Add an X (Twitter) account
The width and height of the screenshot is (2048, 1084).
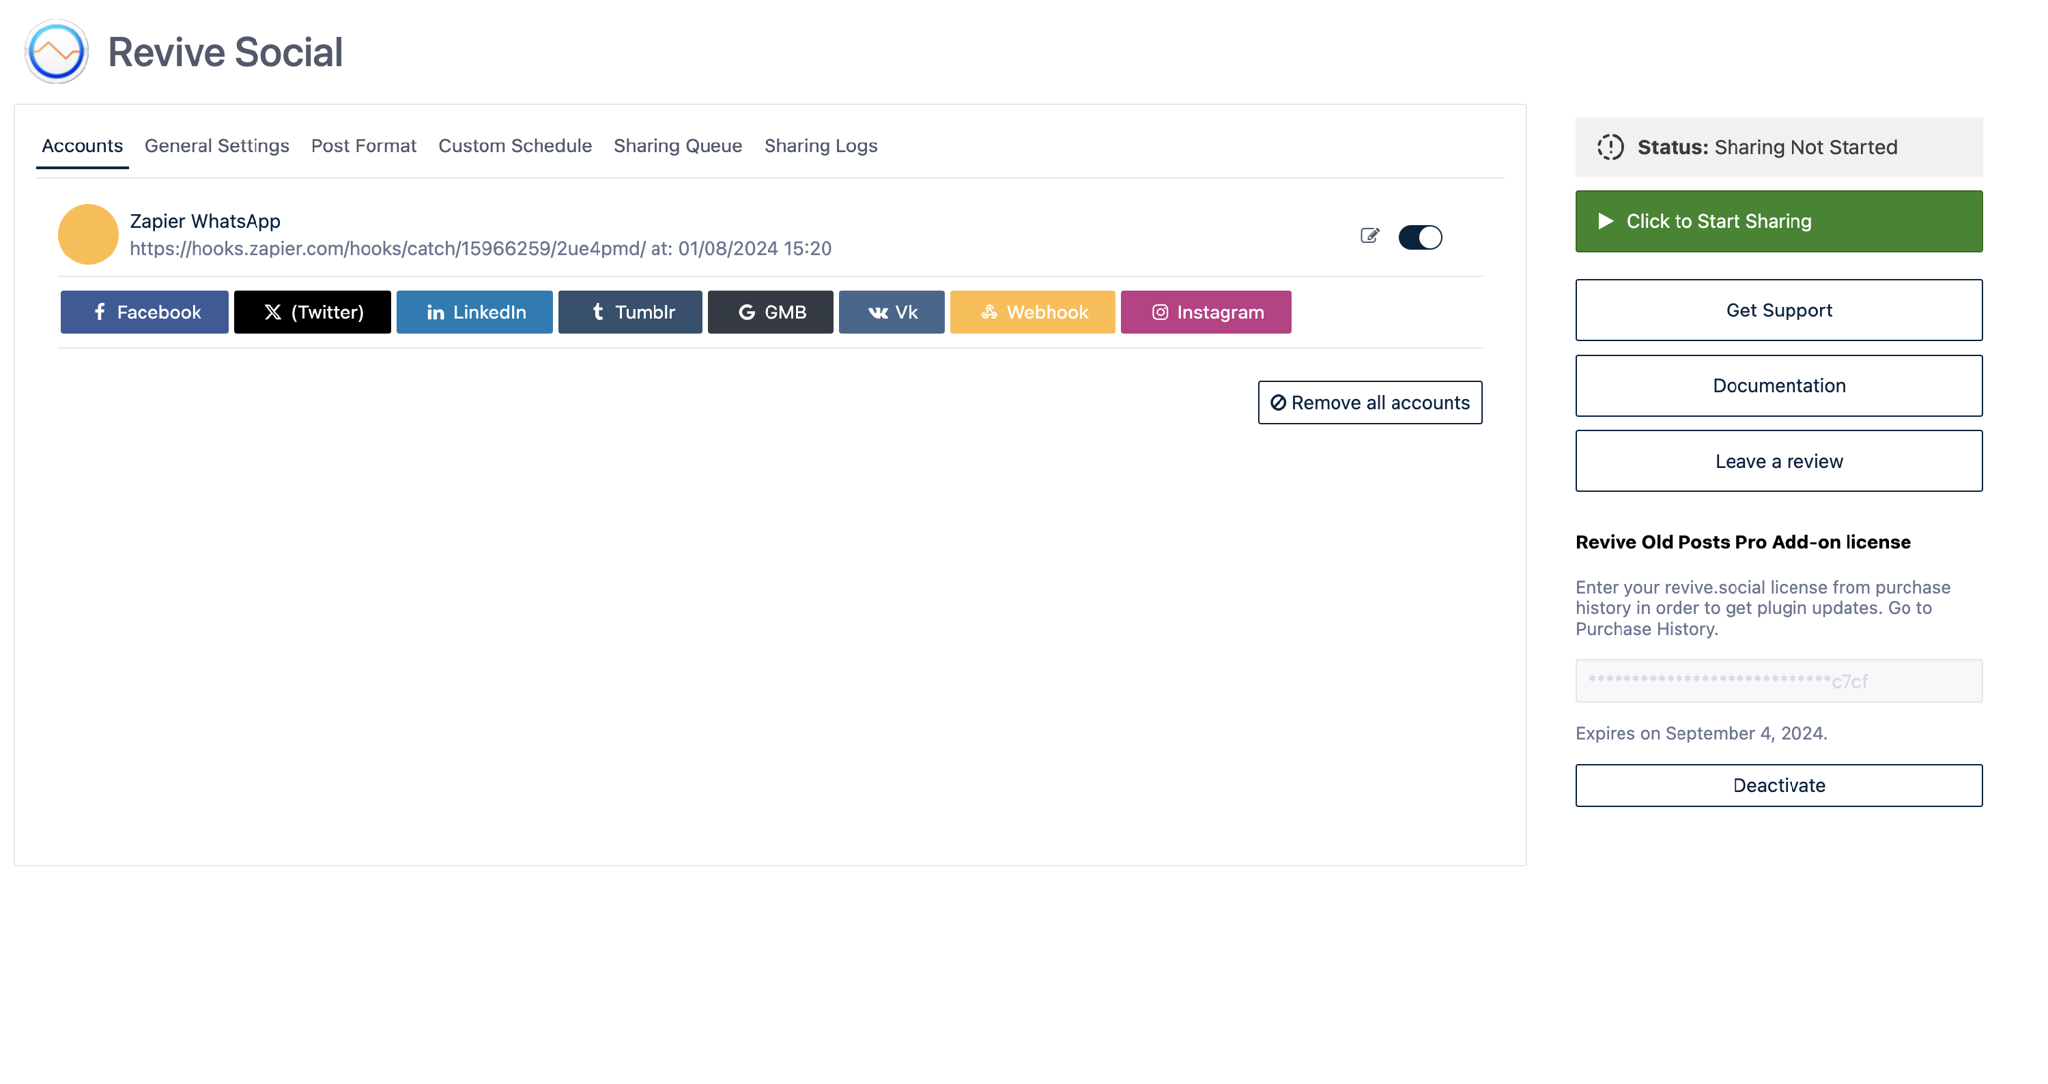(x=313, y=312)
